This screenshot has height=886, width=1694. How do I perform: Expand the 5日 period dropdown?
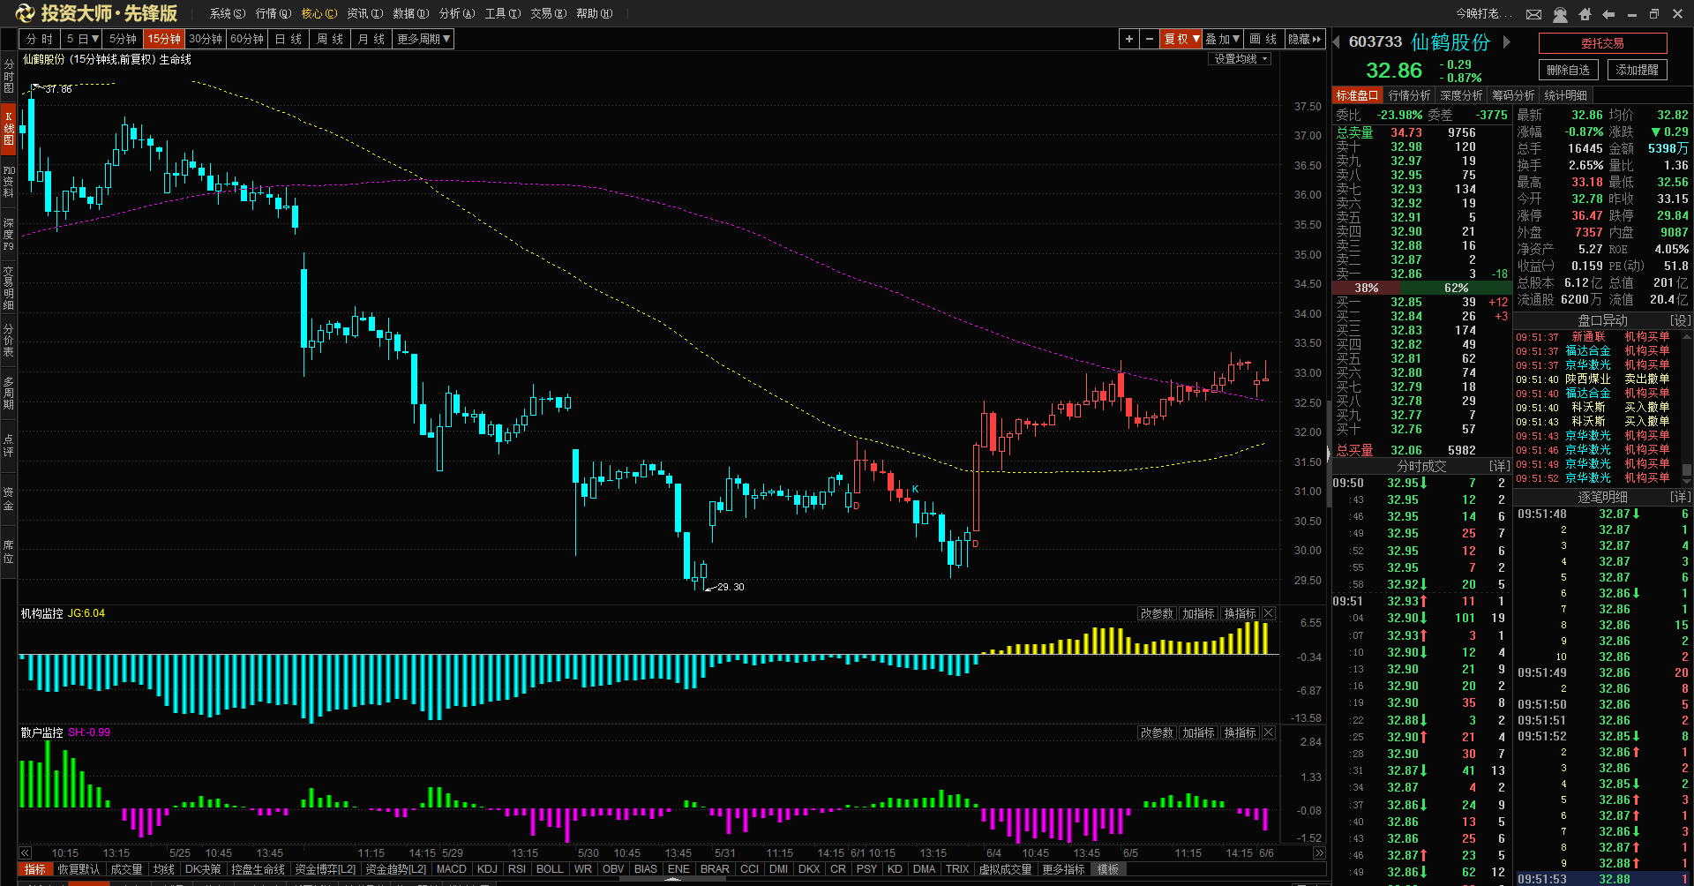(x=82, y=39)
